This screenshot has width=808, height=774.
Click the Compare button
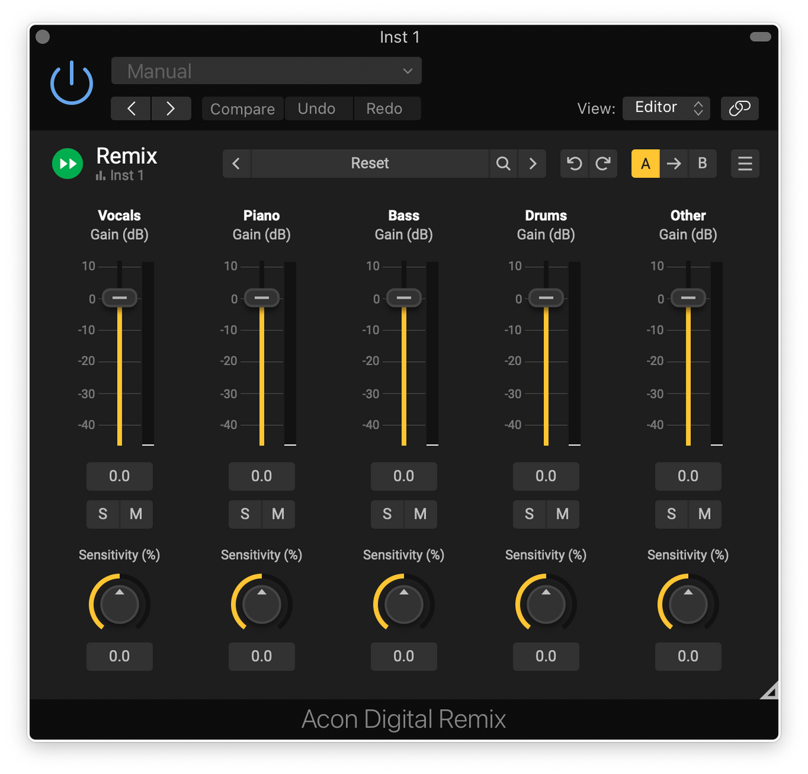[242, 109]
